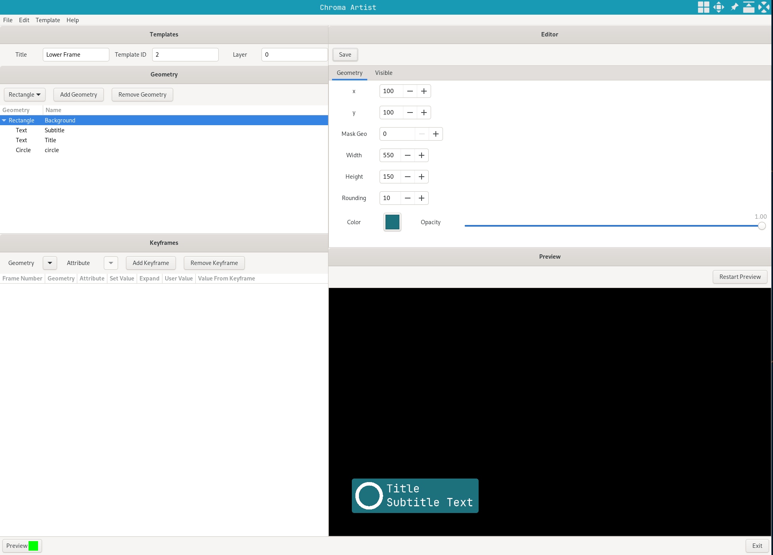Click the Expand column header
This screenshot has width=773, height=555.
pyautogui.click(x=149, y=278)
